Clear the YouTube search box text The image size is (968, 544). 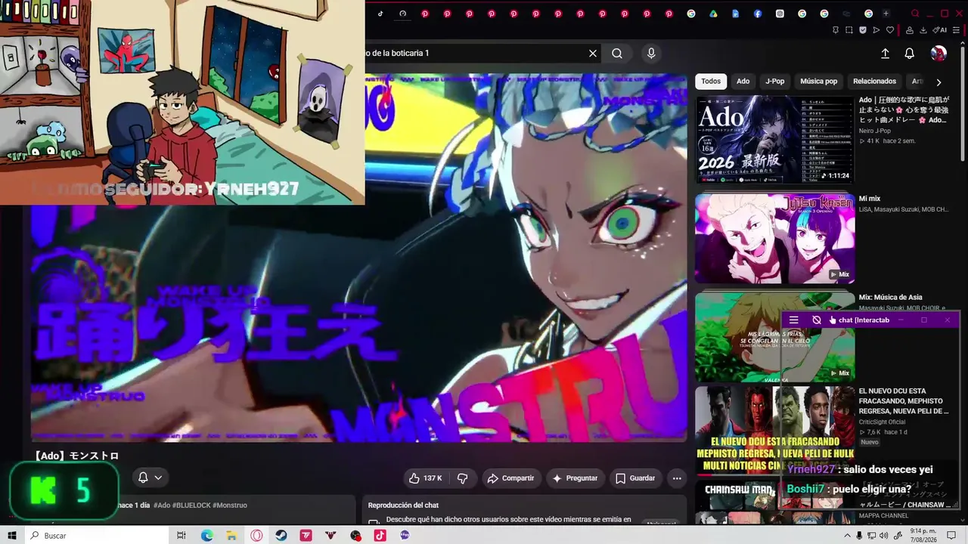[593, 53]
